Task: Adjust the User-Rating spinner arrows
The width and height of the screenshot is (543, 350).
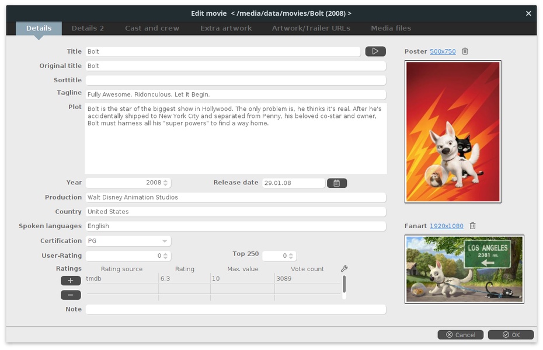Action: [166, 256]
